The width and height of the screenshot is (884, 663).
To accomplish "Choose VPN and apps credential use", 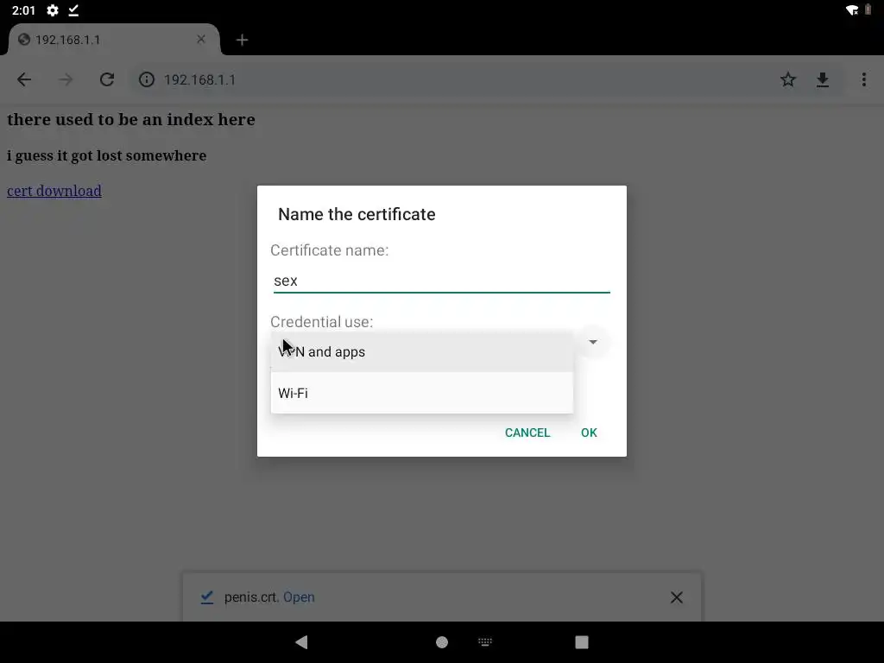I will point(421,352).
